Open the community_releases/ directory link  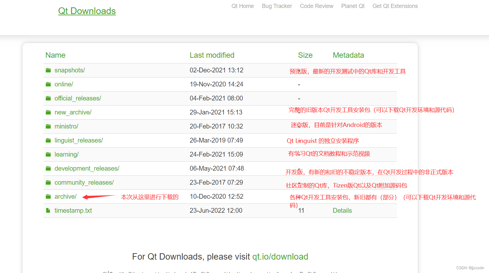click(84, 182)
